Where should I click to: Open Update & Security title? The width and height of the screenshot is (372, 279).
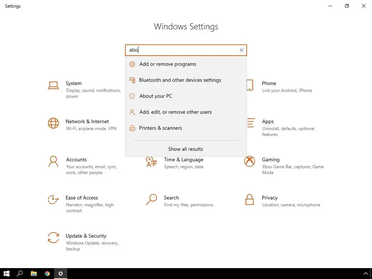pyautogui.click(x=86, y=236)
